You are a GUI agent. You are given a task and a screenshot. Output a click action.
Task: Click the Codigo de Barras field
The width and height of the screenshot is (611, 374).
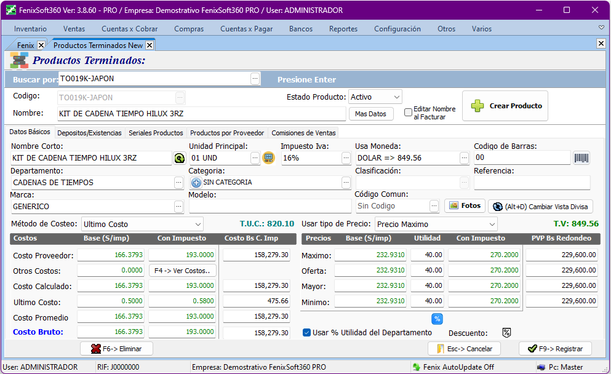click(x=522, y=157)
